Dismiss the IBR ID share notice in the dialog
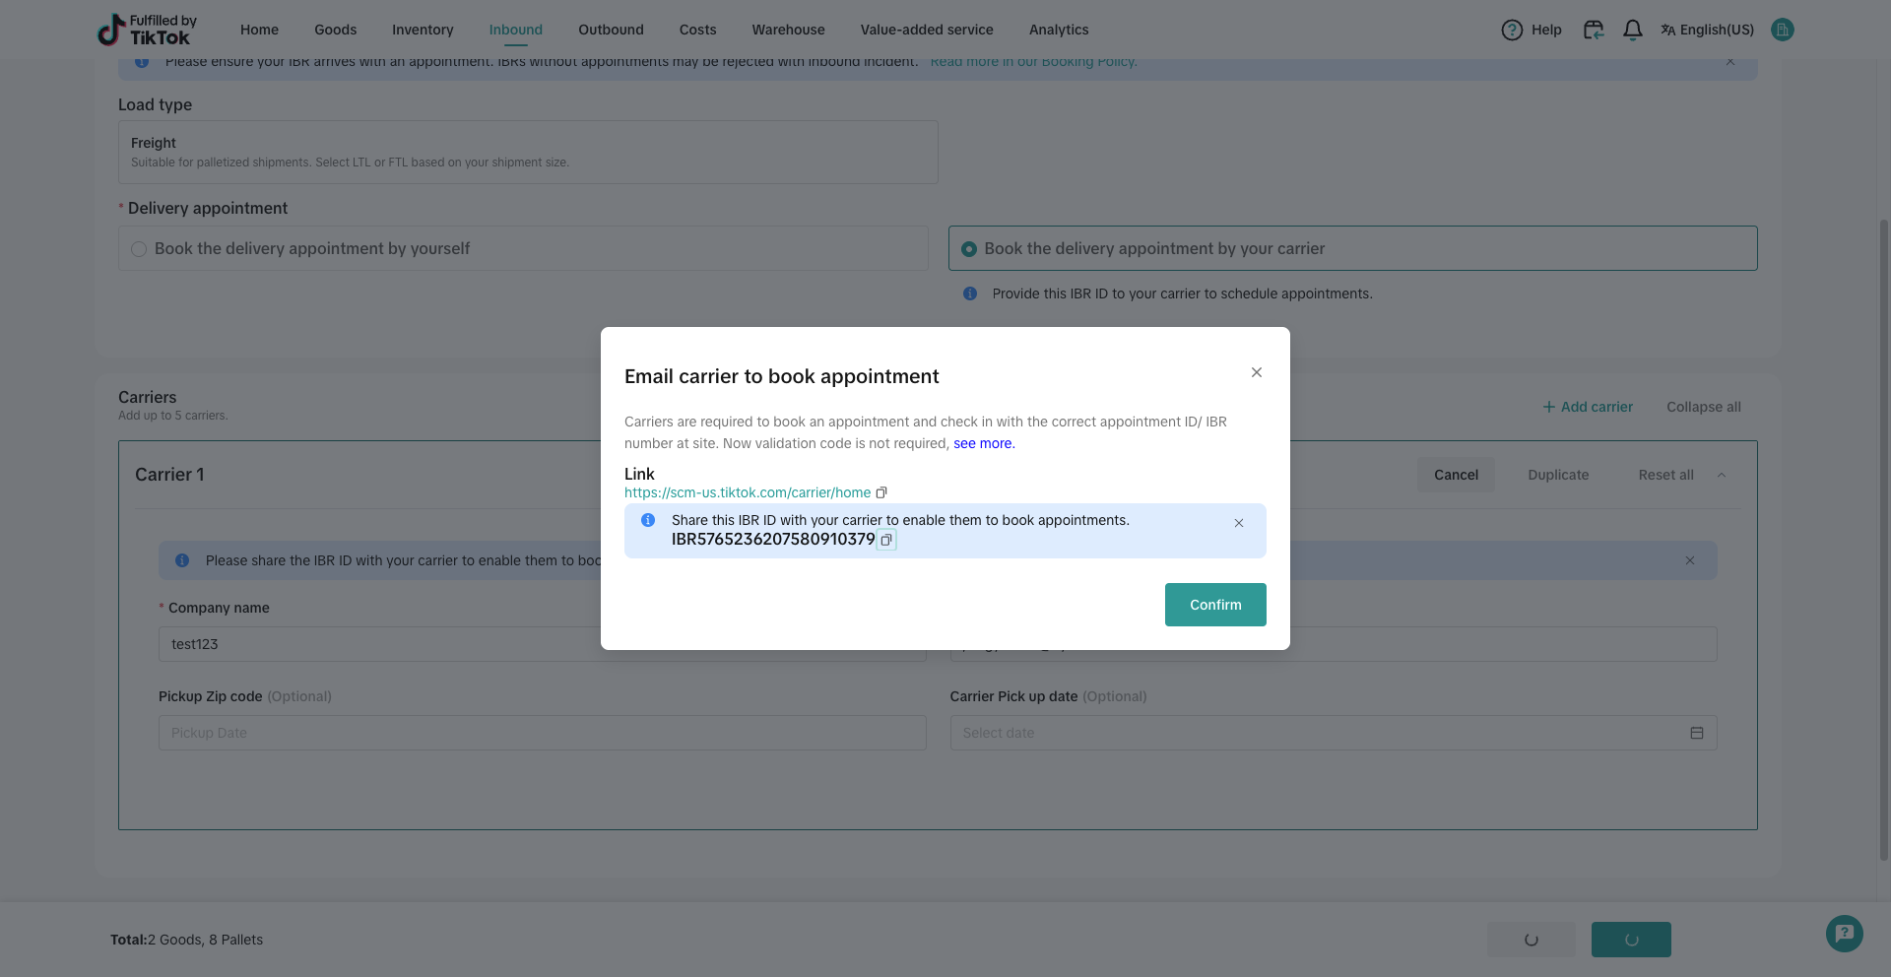The height and width of the screenshot is (977, 1891). pos(1238,523)
